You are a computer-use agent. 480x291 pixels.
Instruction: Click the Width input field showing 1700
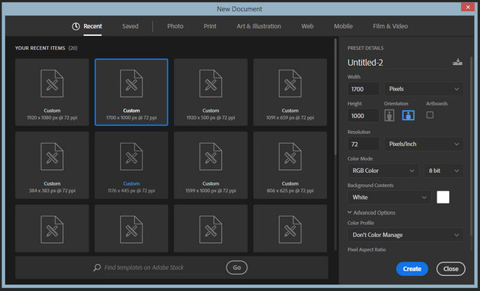[x=363, y=89]
